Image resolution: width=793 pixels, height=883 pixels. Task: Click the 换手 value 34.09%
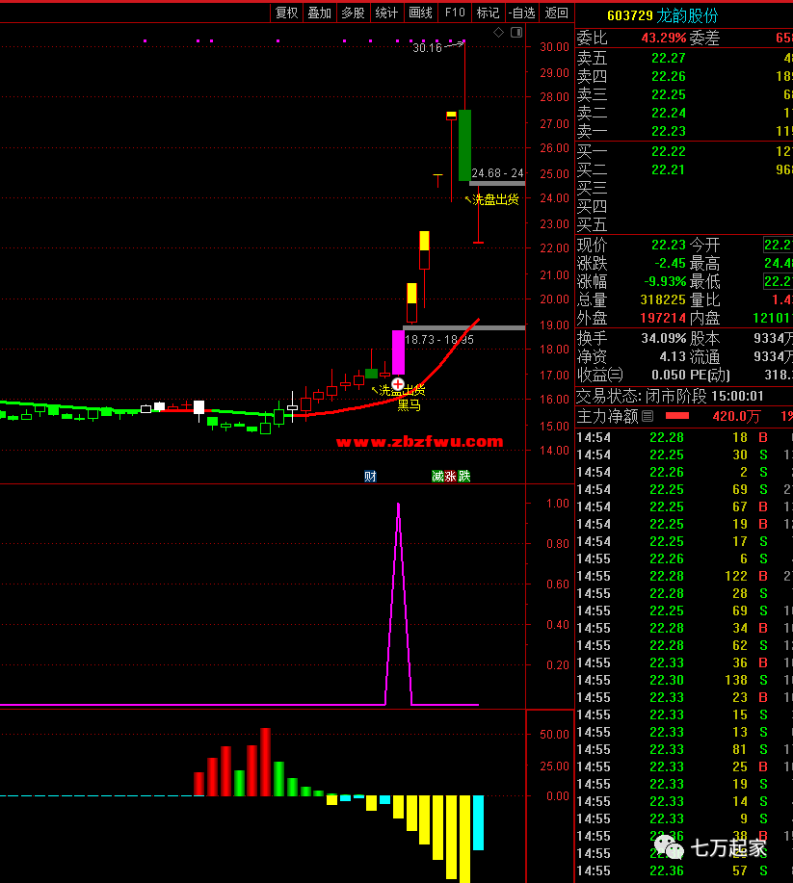pyautogui.click(x=664, y=338)
